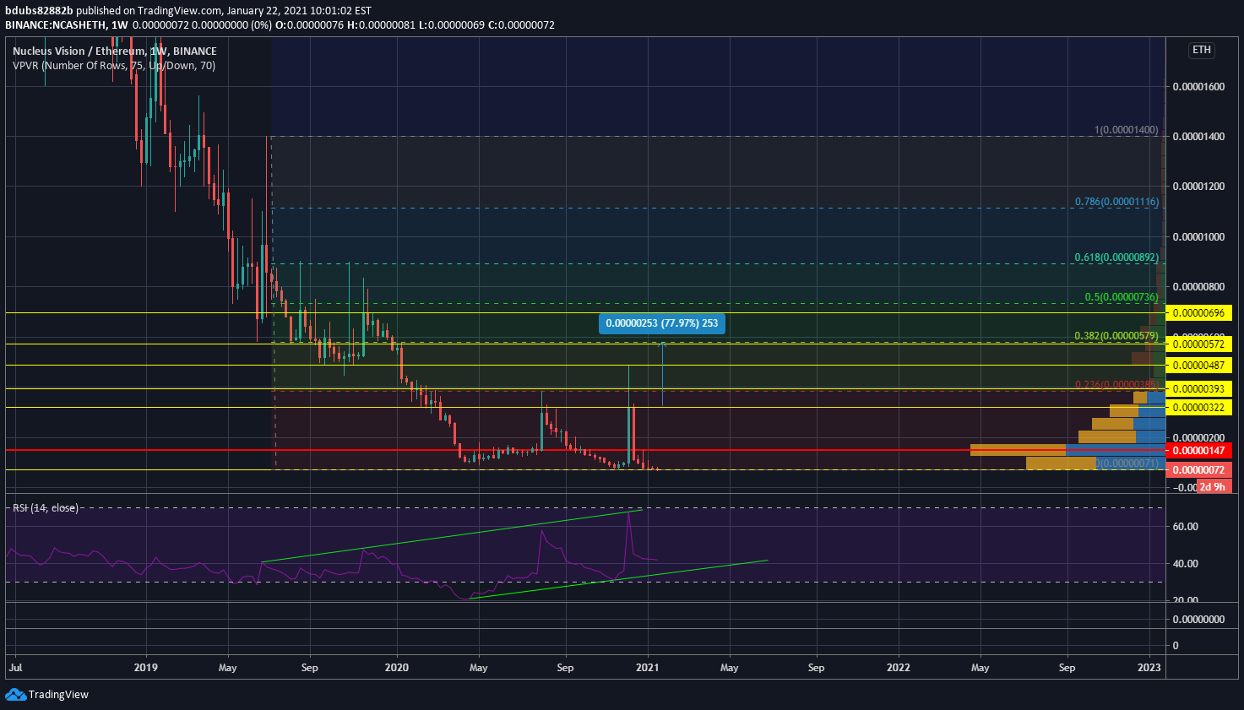Select Fibonacci level 0.5(0.00000736) label
This screenshot has width=1244, height=710.
pyautogui.click(x=1122, y=296)
